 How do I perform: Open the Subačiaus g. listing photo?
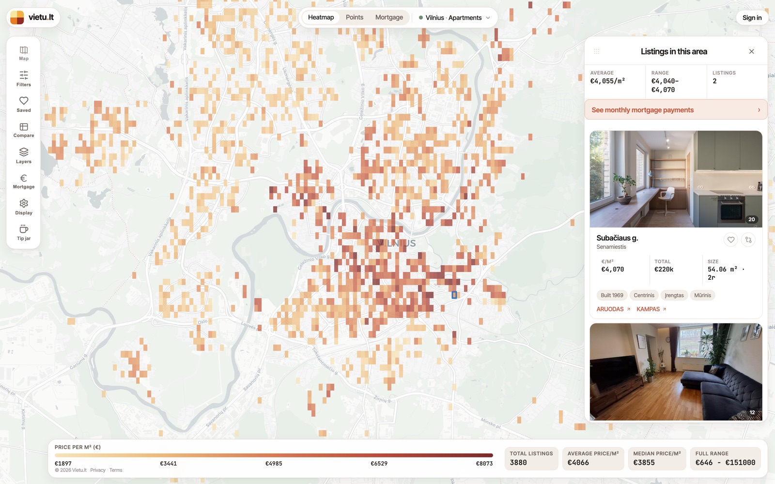click(x=676, y=179)
